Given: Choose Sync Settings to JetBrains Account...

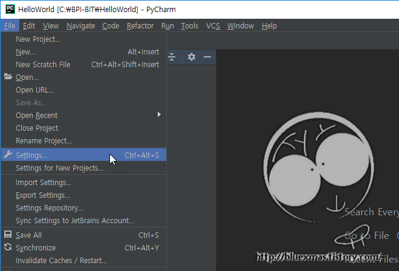Looking at the screenshot, I should (x=83, y=221).
